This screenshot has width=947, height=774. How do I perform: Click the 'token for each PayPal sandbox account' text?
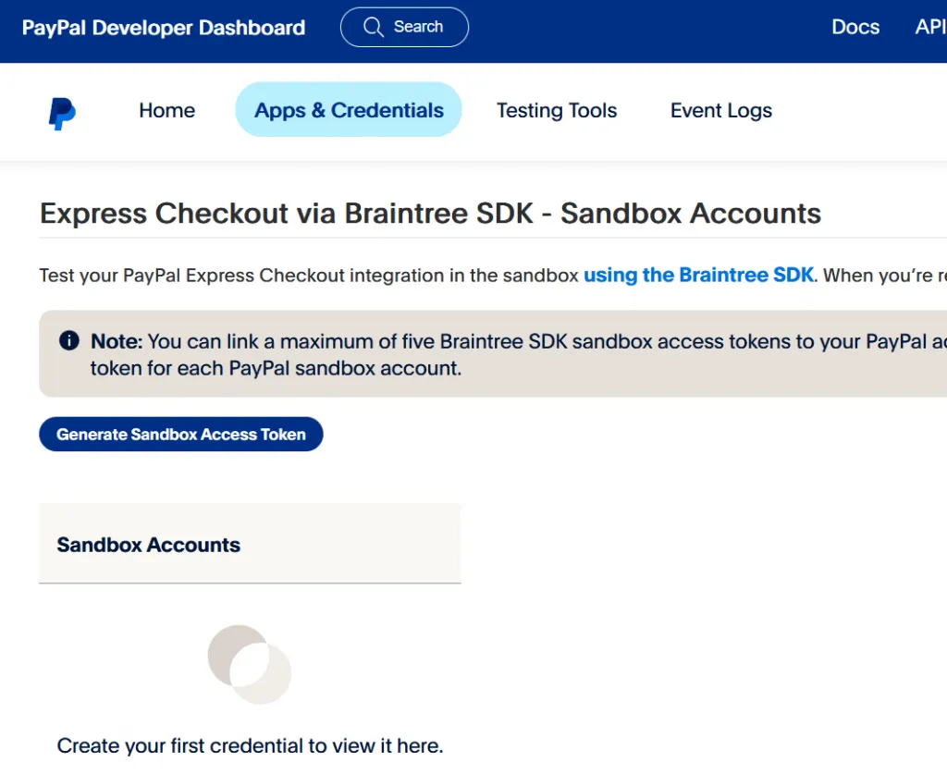pos(276,368)
